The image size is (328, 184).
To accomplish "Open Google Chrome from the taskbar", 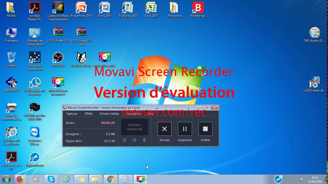I will pos(111,179).
